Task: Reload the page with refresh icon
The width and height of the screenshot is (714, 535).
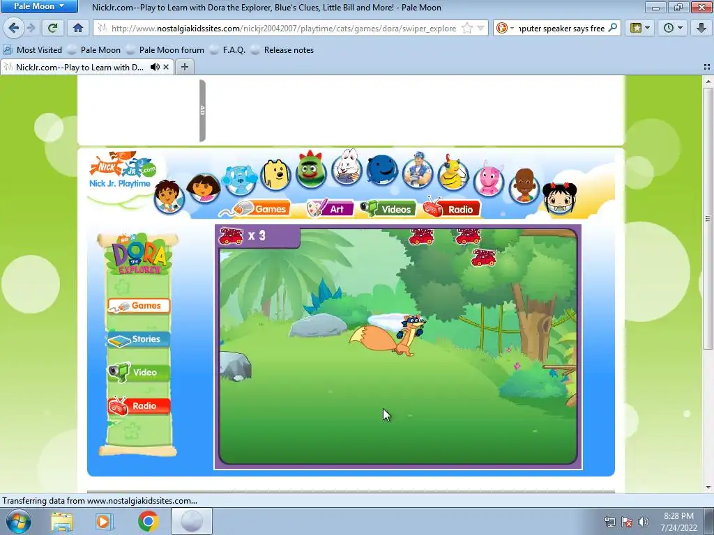Action: click(52, 28)
